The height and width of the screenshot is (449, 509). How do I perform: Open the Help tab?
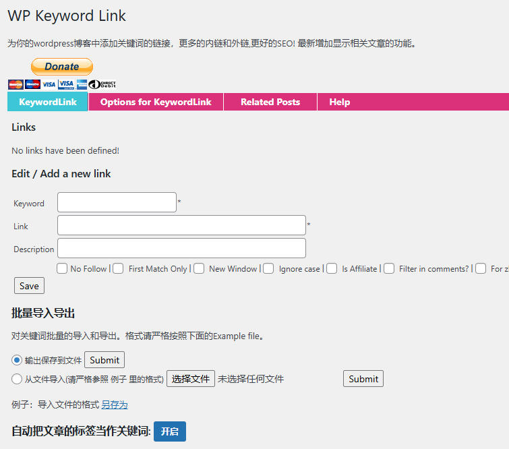pos(339,102)
